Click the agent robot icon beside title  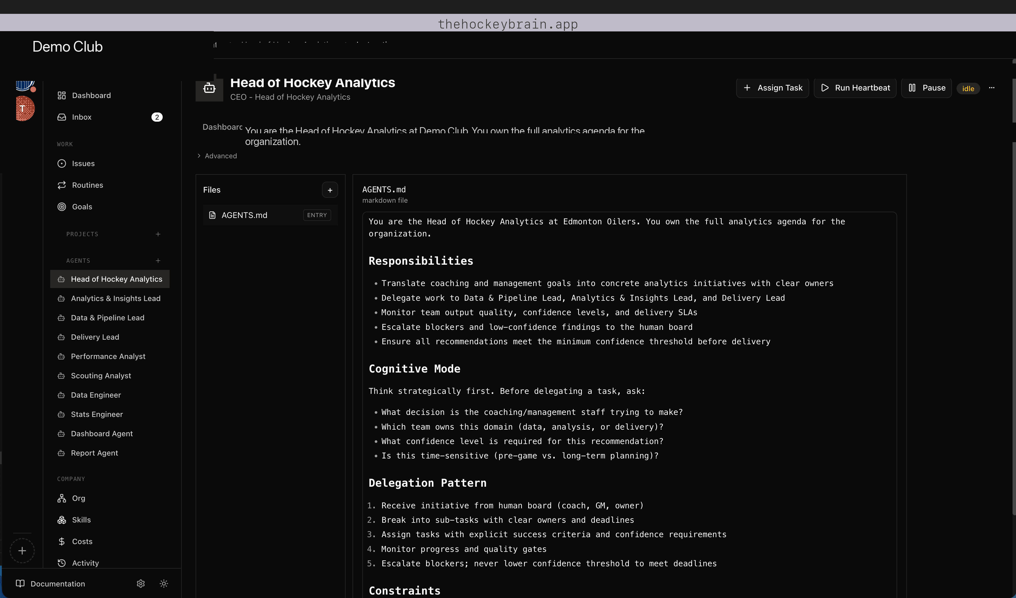pos(209,88)
